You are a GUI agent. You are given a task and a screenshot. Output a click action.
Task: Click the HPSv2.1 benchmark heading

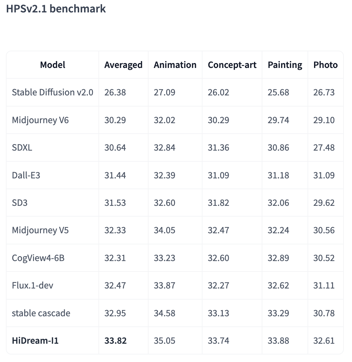tap(56, 9)
